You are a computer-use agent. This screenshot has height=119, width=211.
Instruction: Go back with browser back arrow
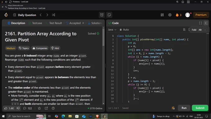coord(6,2)
